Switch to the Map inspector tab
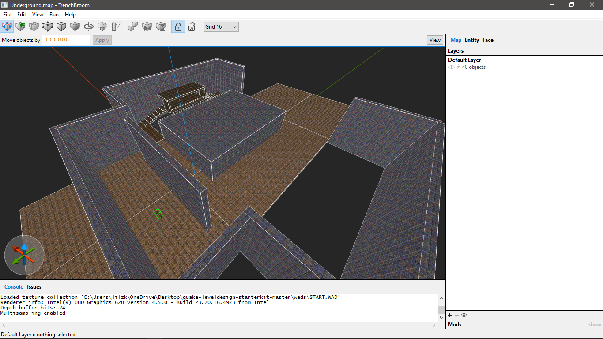Viewport: 603px width, 339px height. tap(456, 40)
